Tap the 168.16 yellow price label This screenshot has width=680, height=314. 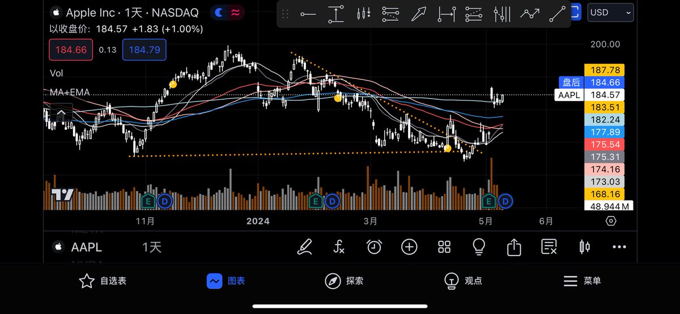click(x=604, y=194)
